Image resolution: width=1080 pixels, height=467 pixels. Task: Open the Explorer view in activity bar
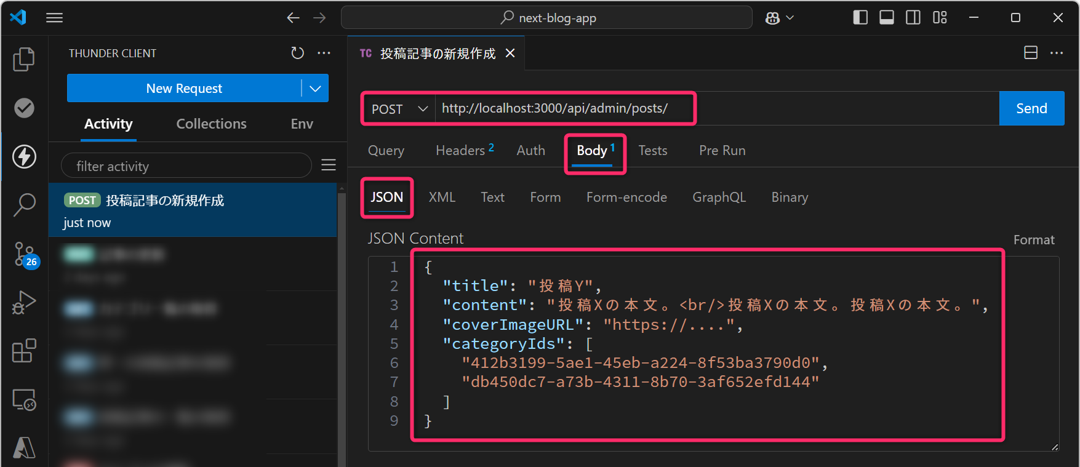pos(24,59)
